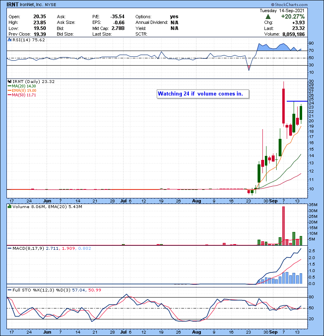This screenshot has width=324, height=336.
Task: Click the MA(50) 11.71 legend entry
Action: [x=22, y=95]
